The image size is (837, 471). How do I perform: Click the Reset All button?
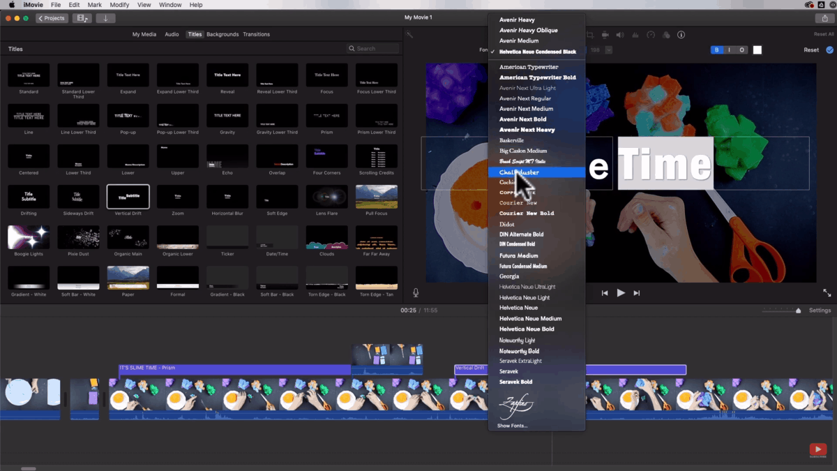[x=823, y=33]
